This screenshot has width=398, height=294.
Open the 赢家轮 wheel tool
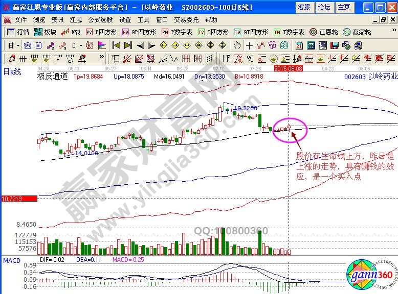357,32
